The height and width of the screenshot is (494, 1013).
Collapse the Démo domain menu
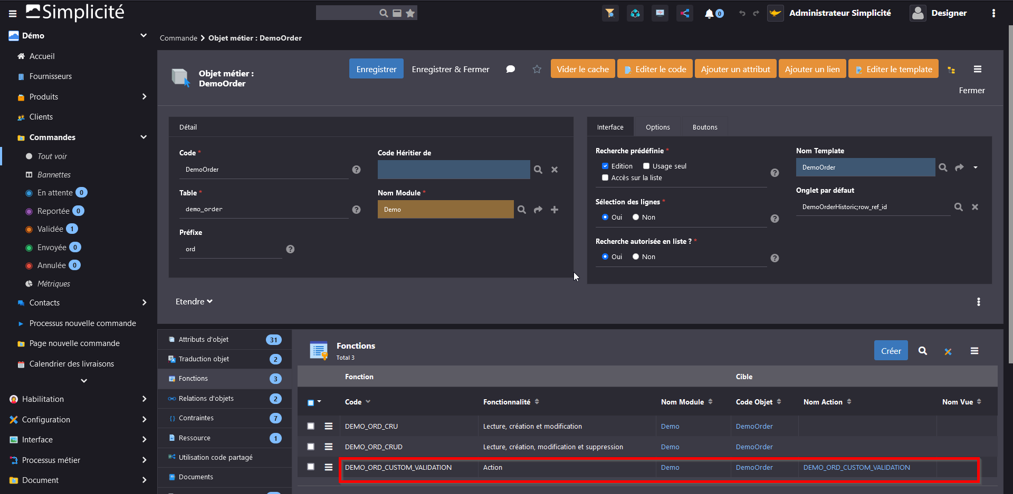[143, 35]
